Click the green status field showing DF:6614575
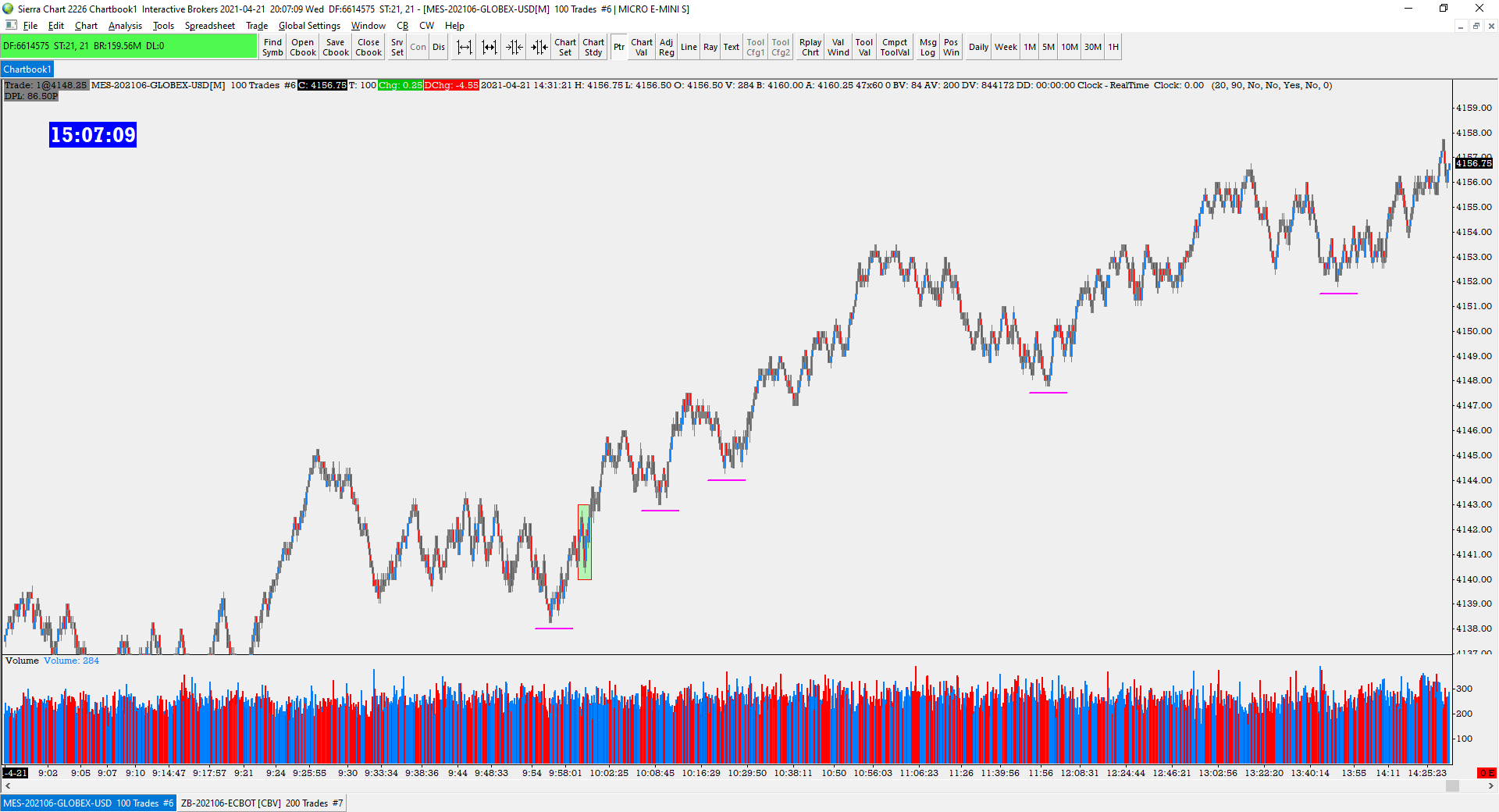1499x812 pixels. click(x=129, y=46)
